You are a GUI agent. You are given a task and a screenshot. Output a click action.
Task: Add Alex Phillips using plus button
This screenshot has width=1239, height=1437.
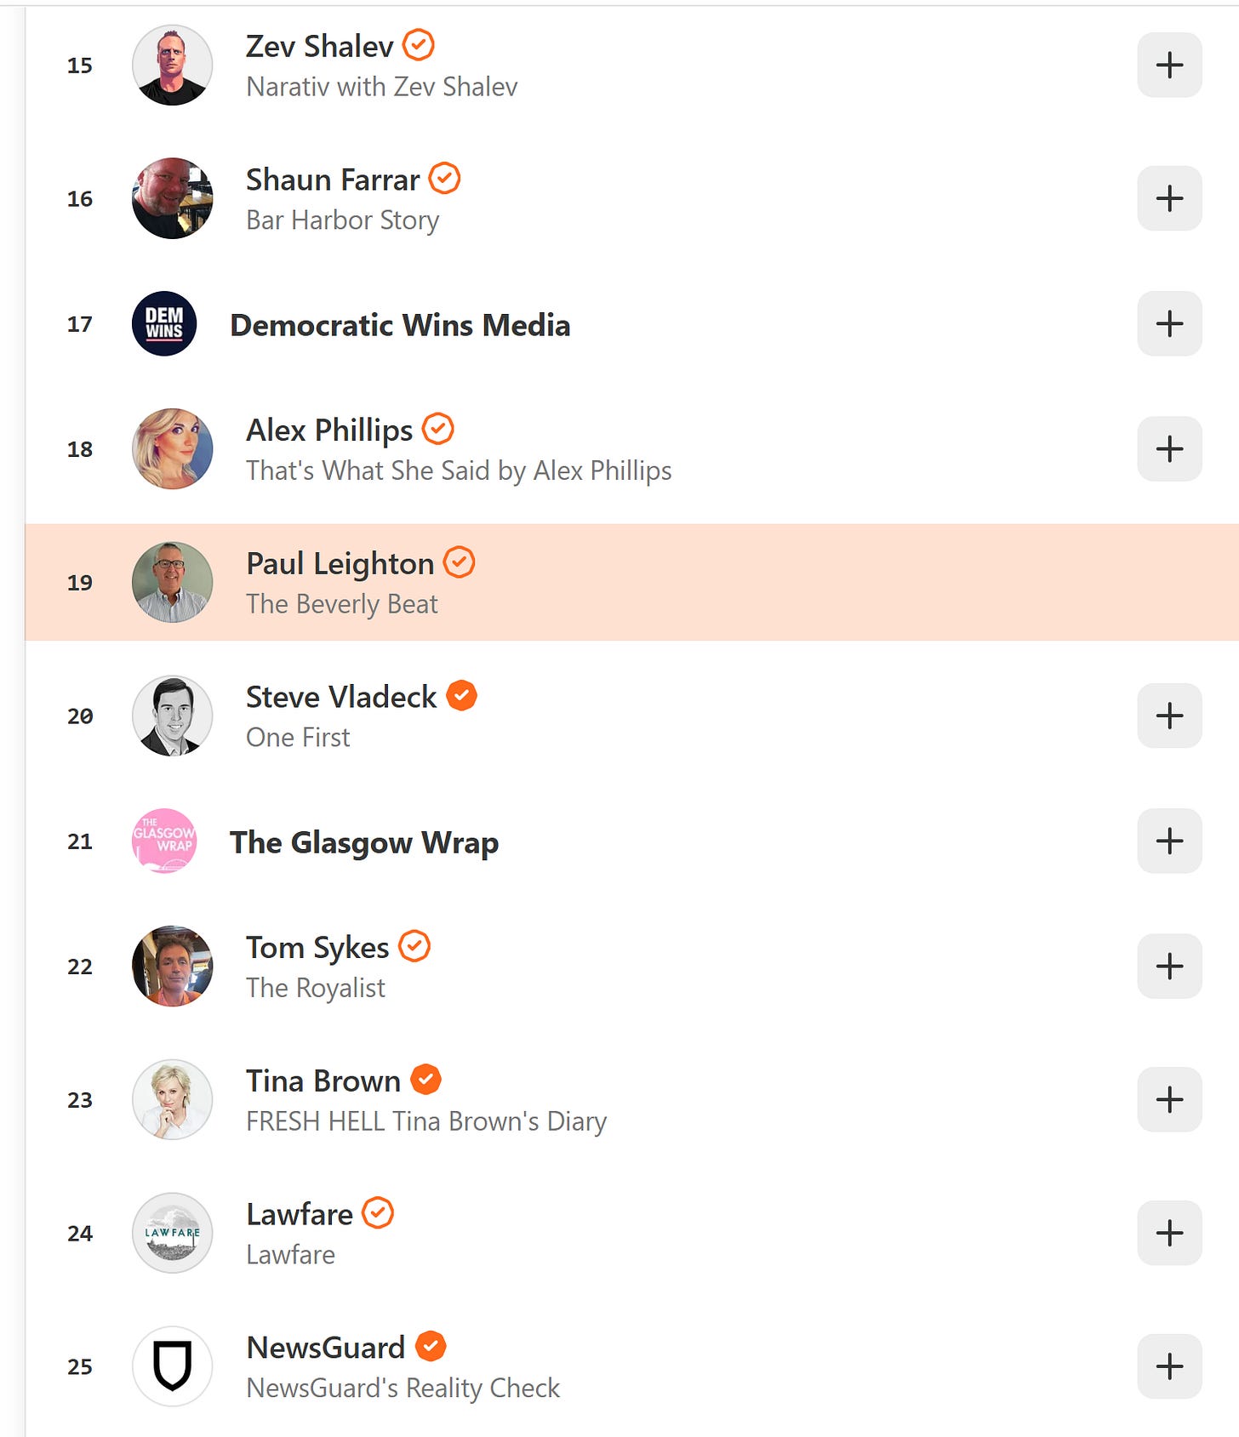tap(1169, 448)
